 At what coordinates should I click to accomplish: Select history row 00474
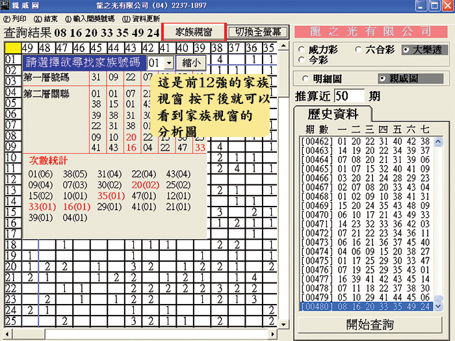pos(366,251)
